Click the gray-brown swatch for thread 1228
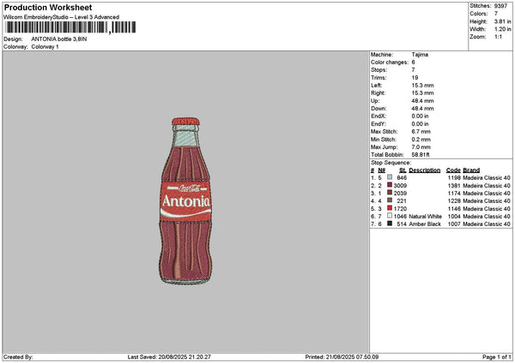Image resolution: width=515 pixels, height=363 pixels. coord(390,200)
